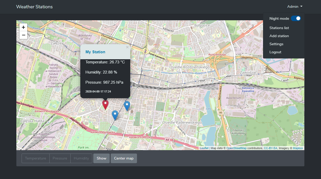Click the Bogucice map label
The width and height of the screenshot is (321, 179).
(x=202, y=25)
